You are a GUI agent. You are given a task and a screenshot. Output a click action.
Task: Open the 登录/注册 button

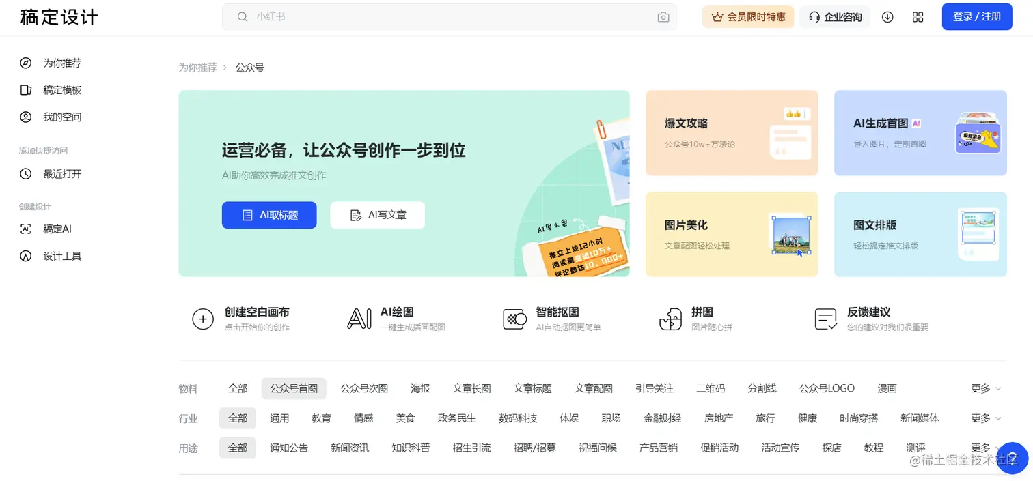pos(976,16)
